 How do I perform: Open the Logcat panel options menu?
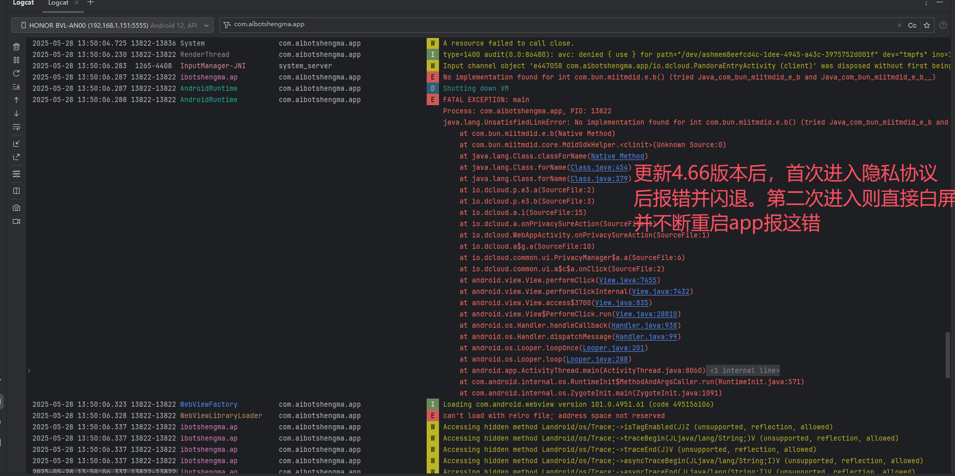[926, 3]
